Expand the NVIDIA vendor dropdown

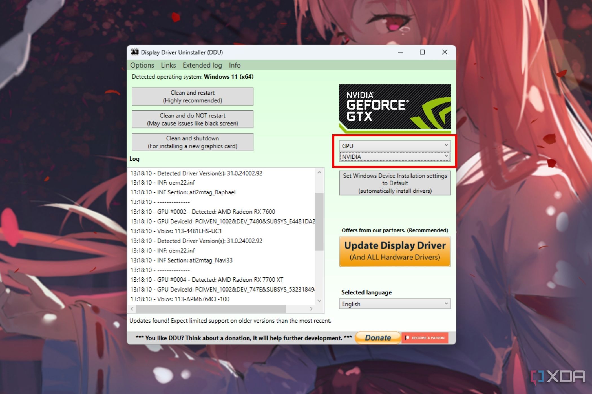point(446,156)
